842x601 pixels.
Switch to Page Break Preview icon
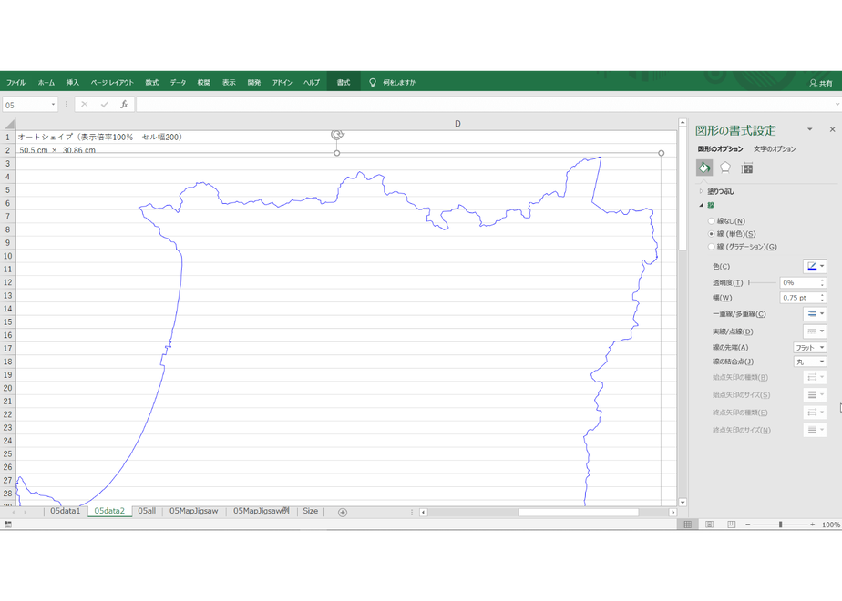[x=731, y=525]
